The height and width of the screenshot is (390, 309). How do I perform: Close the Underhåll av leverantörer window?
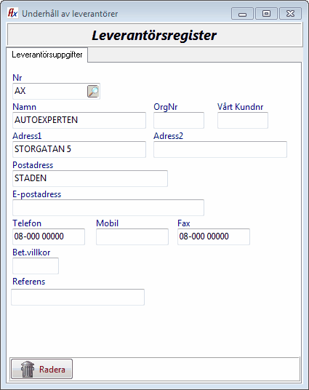coord(290,13)
